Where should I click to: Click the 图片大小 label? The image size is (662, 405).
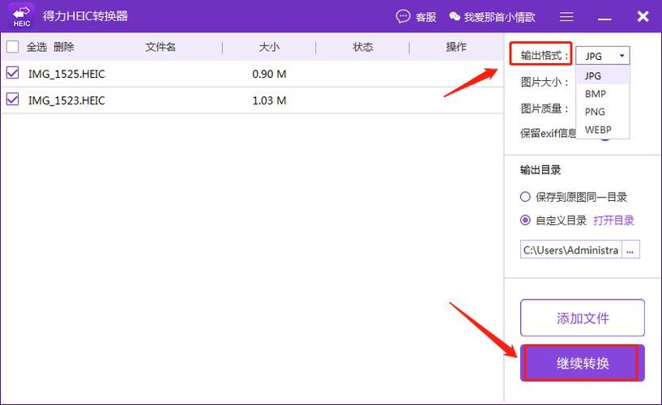pyautogui.click(x=545, y=82)
